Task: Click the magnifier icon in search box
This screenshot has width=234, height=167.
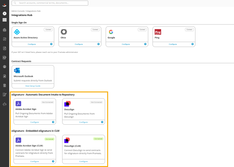Action: coord(15,3)
